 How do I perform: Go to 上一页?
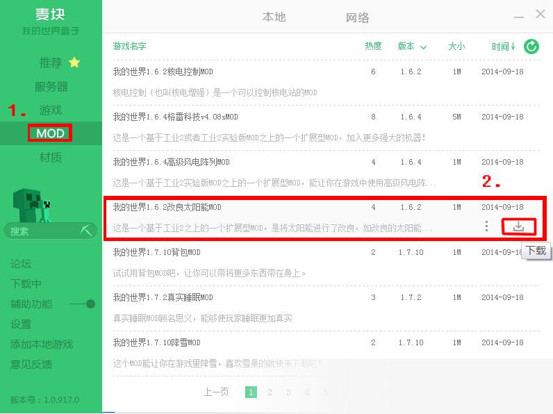[x=216, y=392]
